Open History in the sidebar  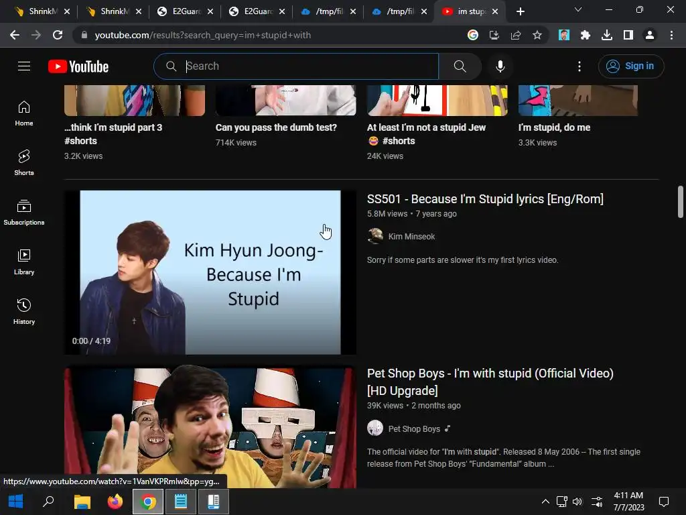coord(24,311)
